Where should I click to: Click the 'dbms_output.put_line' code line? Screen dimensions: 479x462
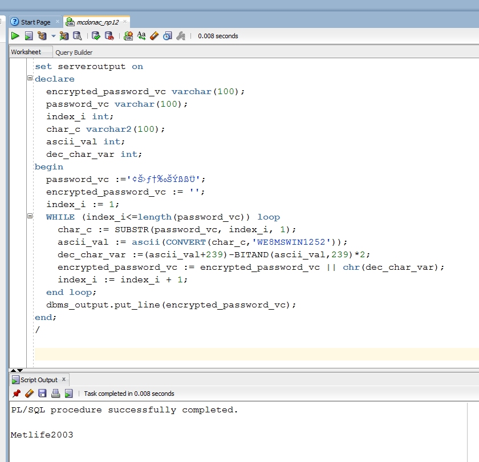171,305
